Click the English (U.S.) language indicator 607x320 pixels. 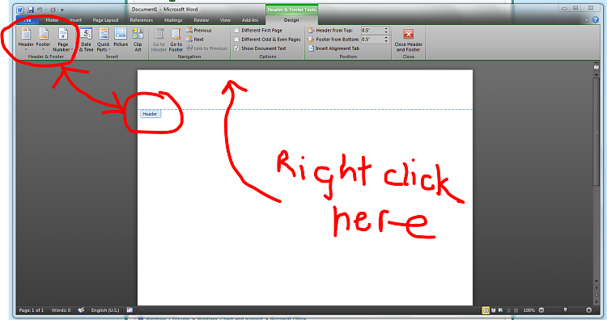point(105,310)
